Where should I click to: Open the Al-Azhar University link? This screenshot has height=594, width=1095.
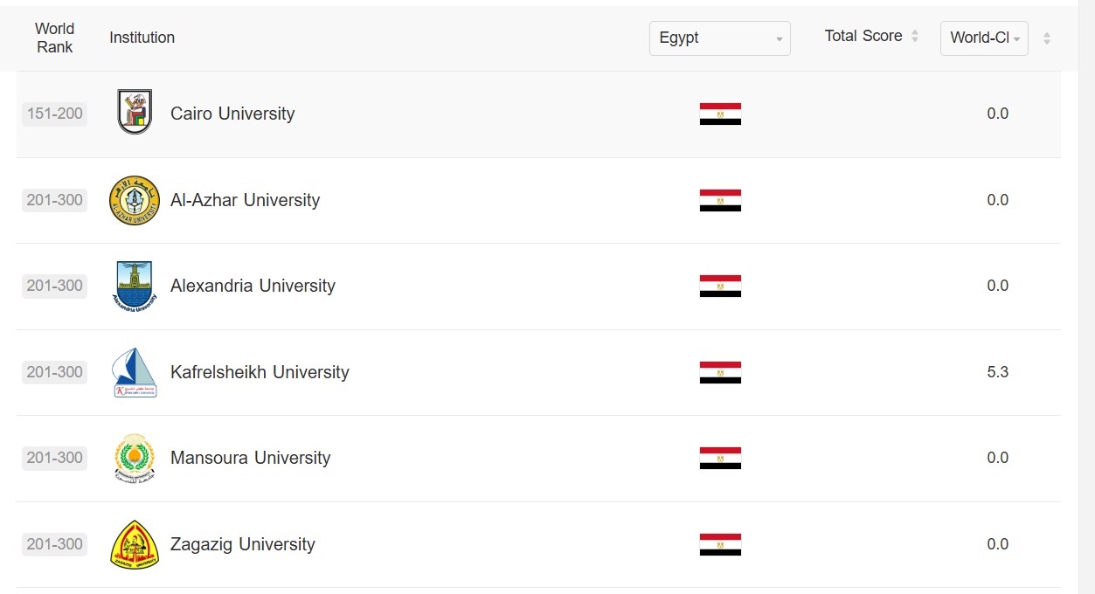(x=245, y=200)
